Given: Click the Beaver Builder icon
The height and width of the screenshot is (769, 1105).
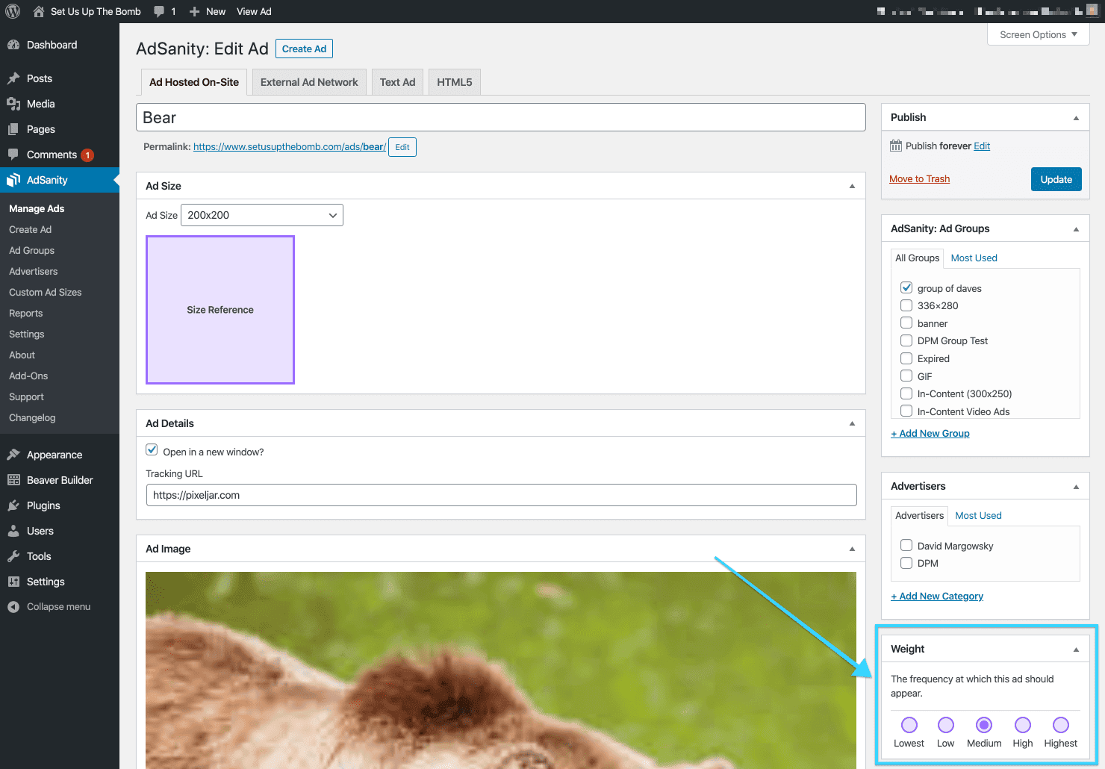Looking at the screenshot, I should 13,480.
